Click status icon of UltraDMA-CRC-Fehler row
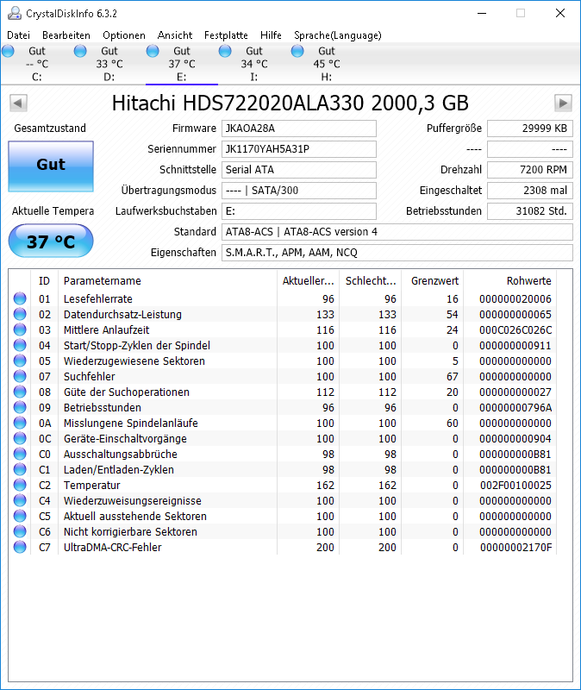The width and height of the screenshot is (581, 690). [x=20, y=547]
